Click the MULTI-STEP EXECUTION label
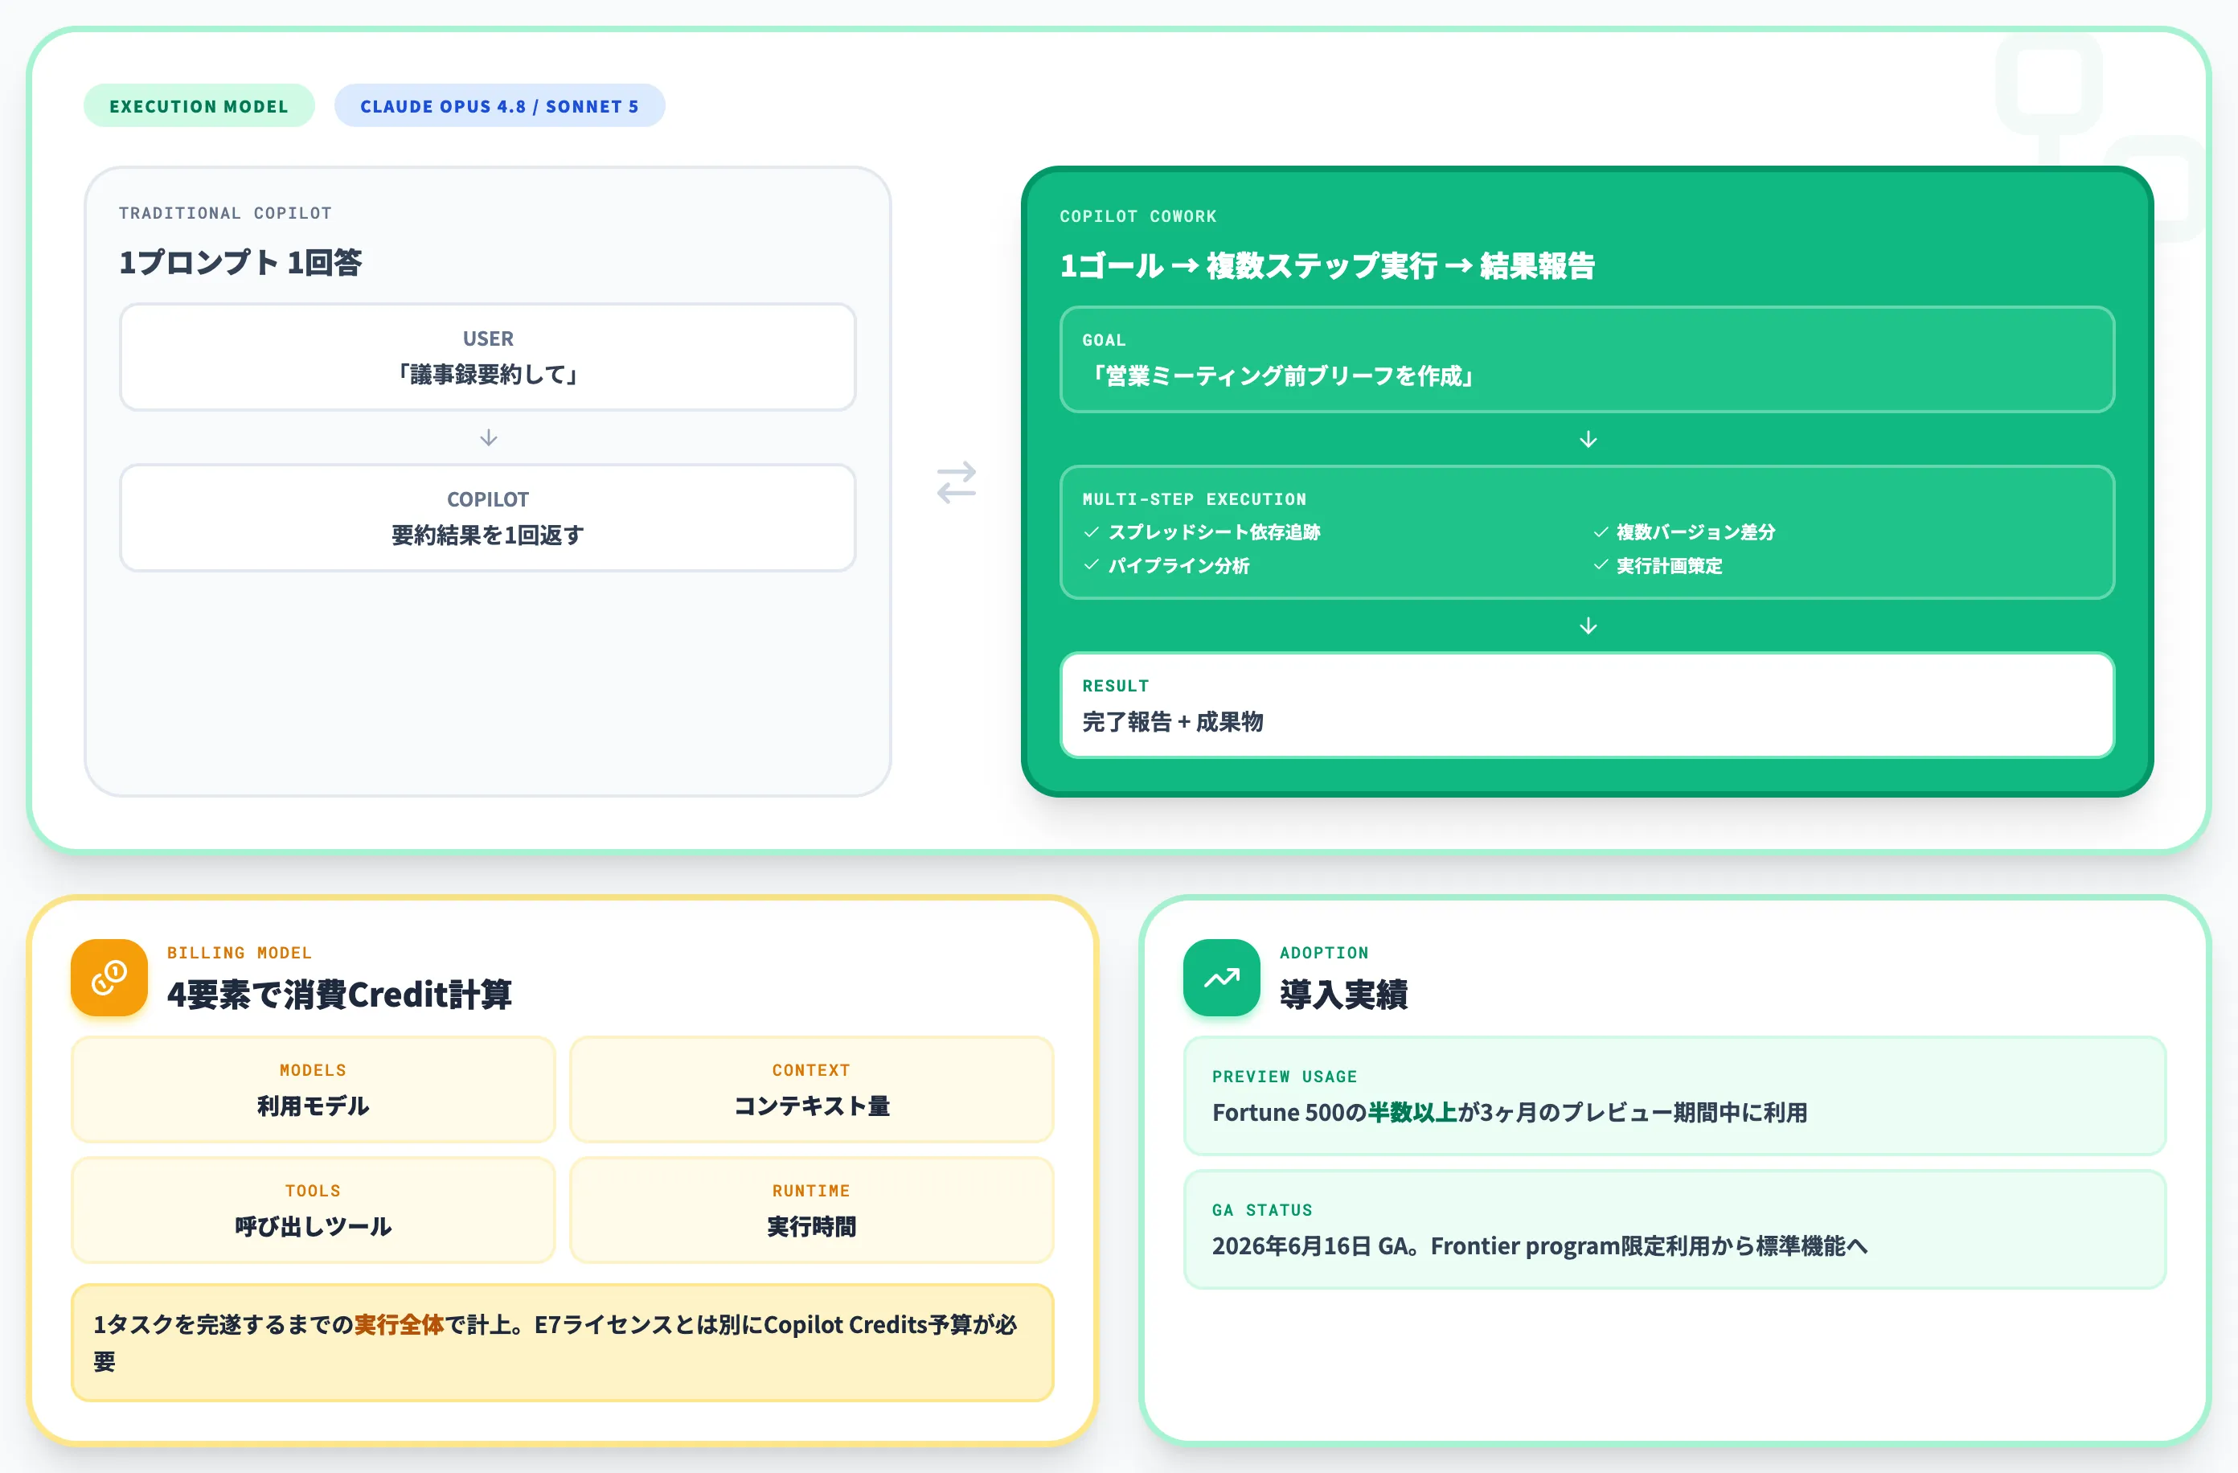2238x1473 pixels. point(1195,499)
